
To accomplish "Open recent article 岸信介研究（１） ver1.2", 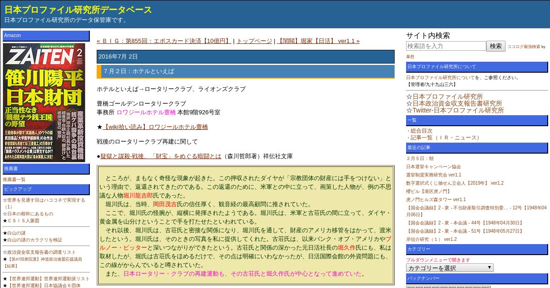I will click(x=431, y=239).
